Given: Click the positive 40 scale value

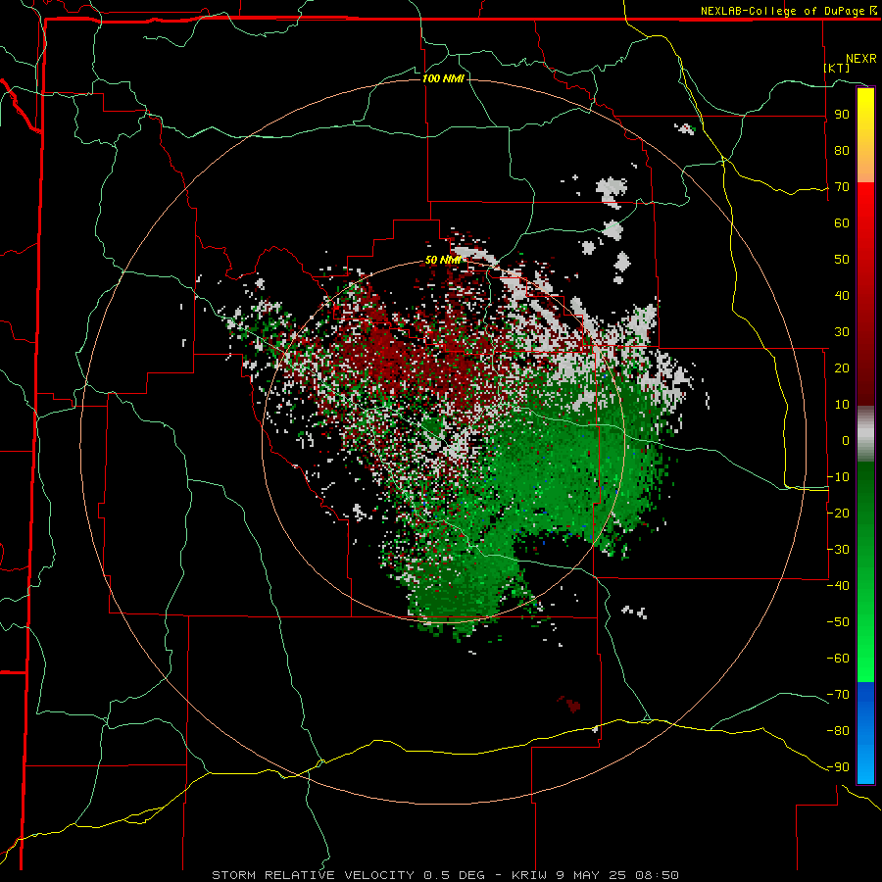Looking at the screenshot, I should [x=842, y=296].
